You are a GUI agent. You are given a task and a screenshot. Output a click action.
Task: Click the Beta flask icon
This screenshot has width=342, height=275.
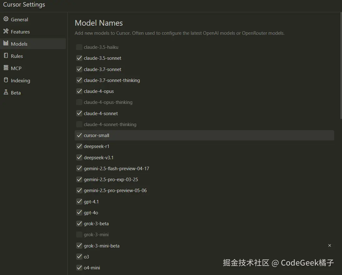pos(6,92)
